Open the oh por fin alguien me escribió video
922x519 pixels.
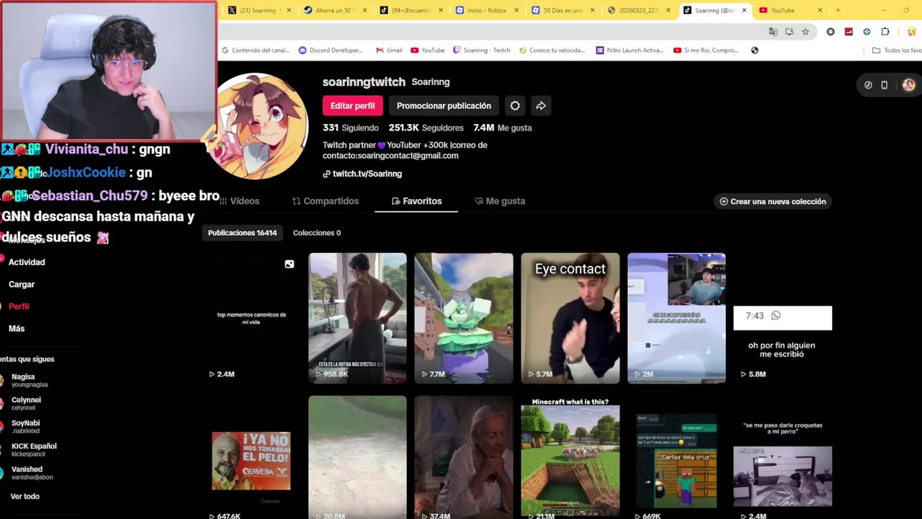point(782,318)
